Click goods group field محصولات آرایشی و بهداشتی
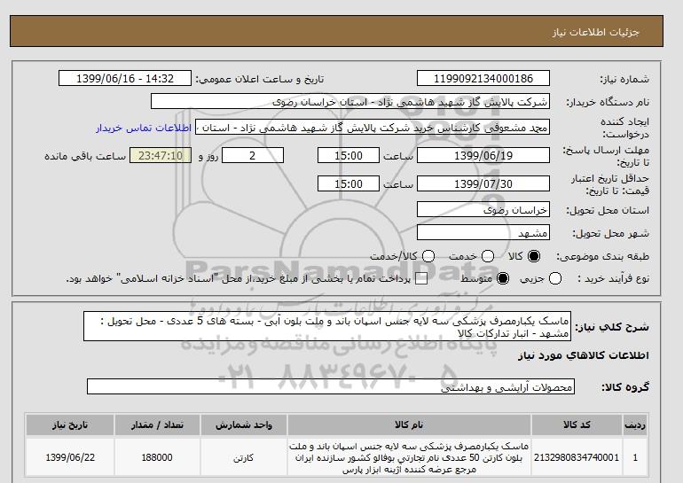The height and width of the screenshot is (483, 683). point(331,386)
